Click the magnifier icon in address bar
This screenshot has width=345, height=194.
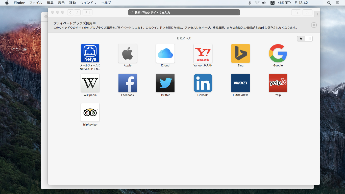[x=132, y=12]
